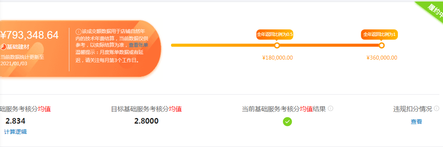Click the orange progress bar track
The width and height of the screenshot is (443, 147).
pyautogui.click(x=276, y=45)
